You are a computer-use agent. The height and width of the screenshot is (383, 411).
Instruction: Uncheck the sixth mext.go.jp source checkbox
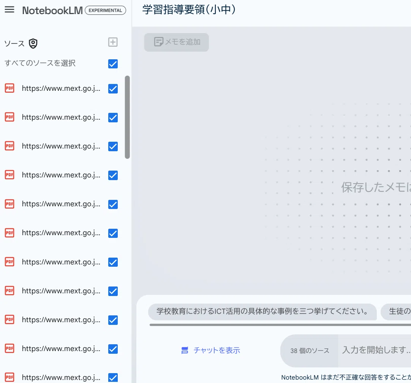coord(113,233)
